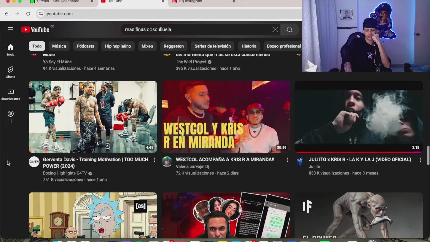This screenshot has width=430, height=242.
Task: Open the Juliito x Kris R thumbnail
Action: 359,117
